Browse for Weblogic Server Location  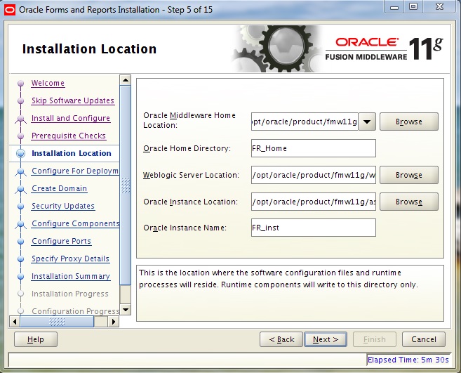coord(408,175)
